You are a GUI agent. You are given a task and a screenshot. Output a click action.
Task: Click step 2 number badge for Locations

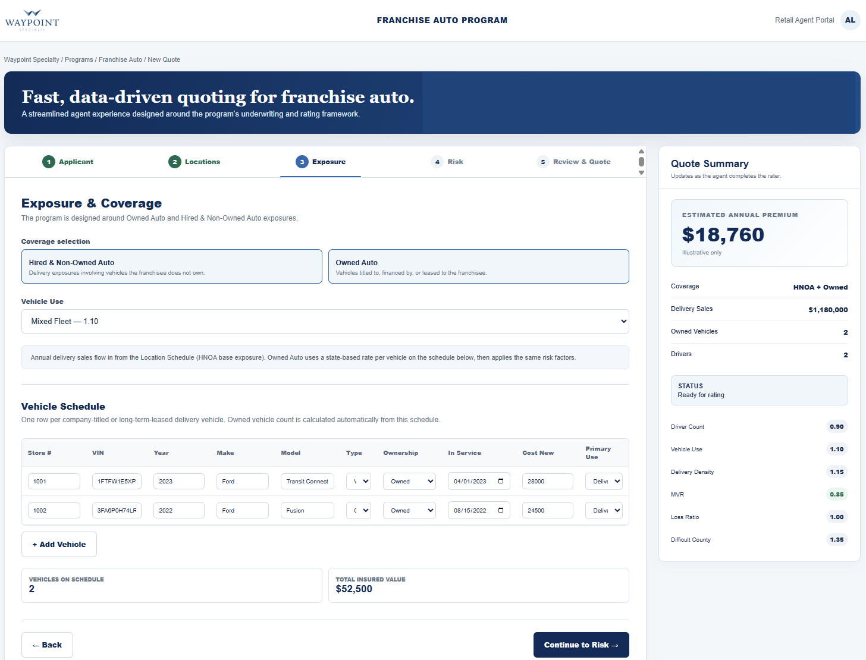[175, 162]
